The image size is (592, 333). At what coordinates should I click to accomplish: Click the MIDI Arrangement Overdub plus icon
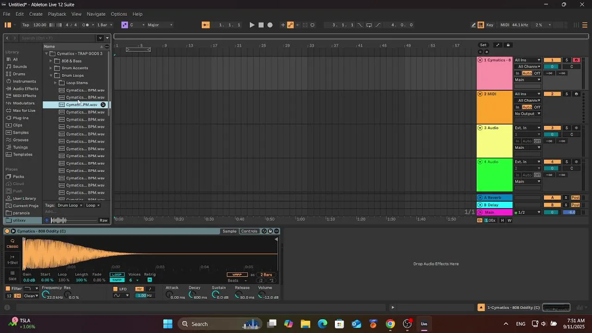pos(283,25)
